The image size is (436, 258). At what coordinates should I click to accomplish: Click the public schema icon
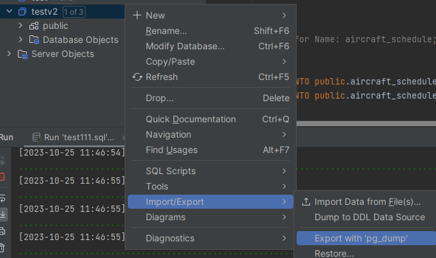(x=34, y=26)
